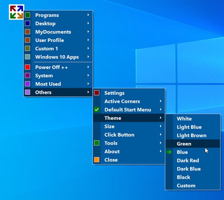Viewport: 224px width, 200px height.
Task: Click the lavender square beside Others
Action: 28,92
